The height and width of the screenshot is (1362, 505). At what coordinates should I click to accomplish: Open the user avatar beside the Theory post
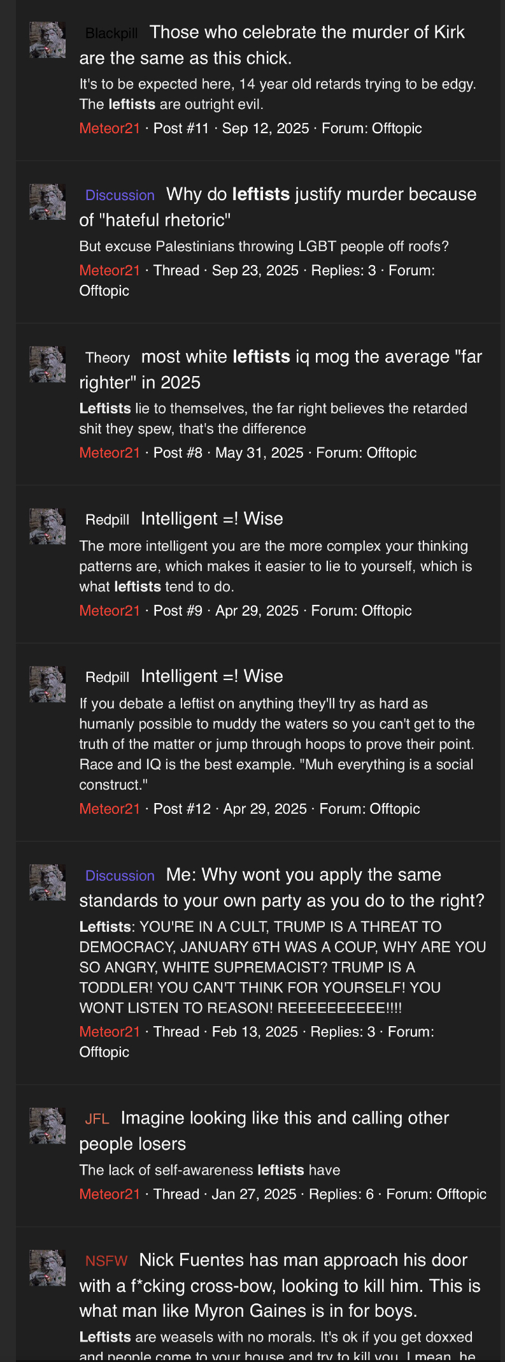[47, 365]
